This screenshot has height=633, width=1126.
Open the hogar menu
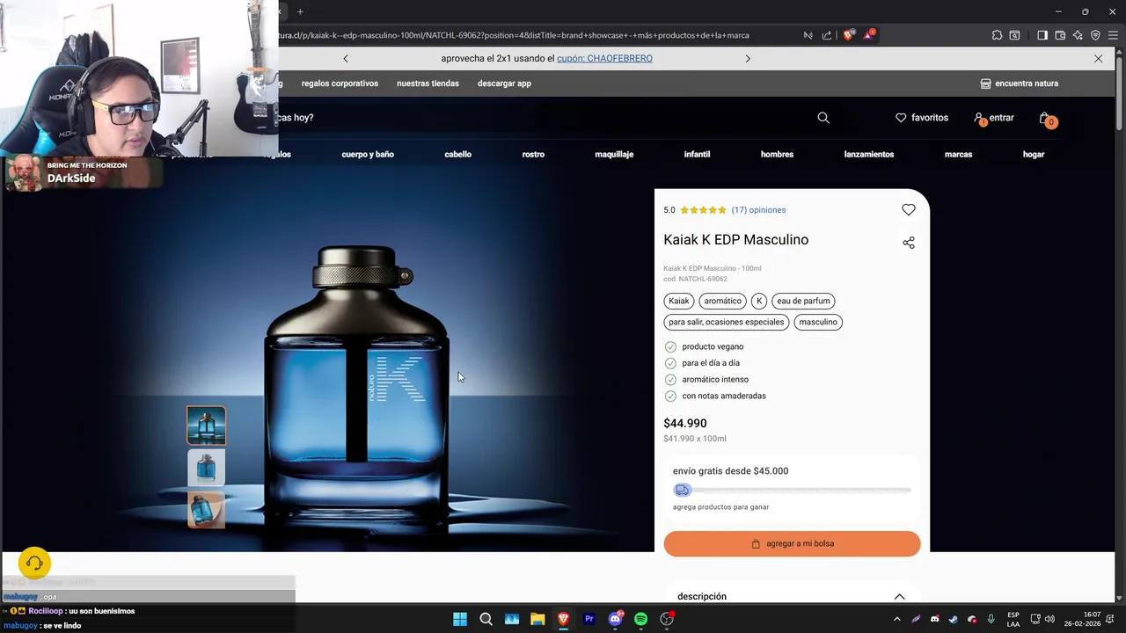(x=1034, y=154)
